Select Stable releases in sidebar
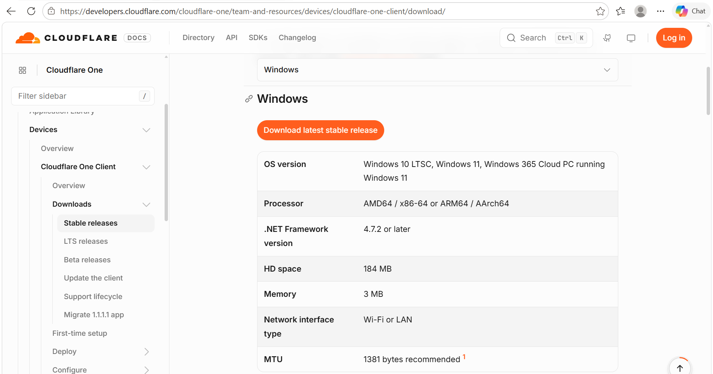Screen dimensions: 713x374 (x=106, y=223)
